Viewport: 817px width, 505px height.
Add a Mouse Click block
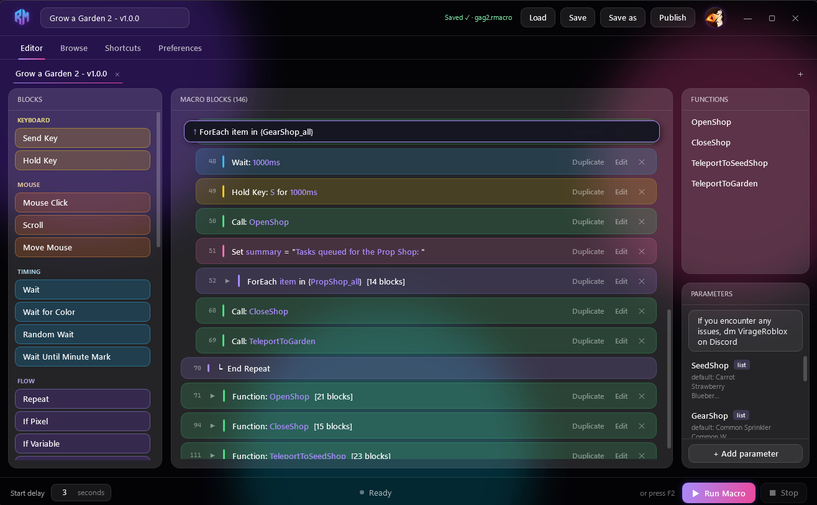83,202
